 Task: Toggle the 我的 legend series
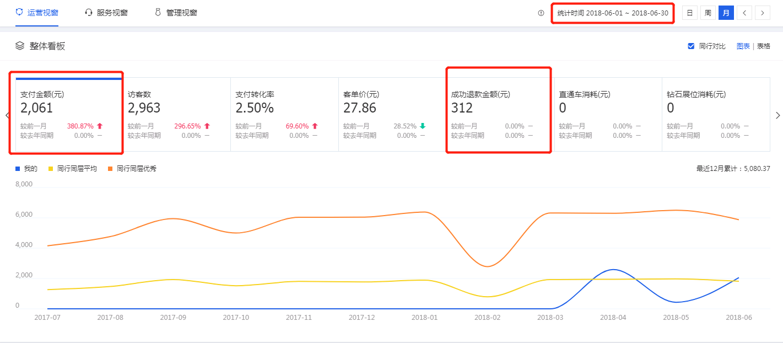(x=26, y=169)
